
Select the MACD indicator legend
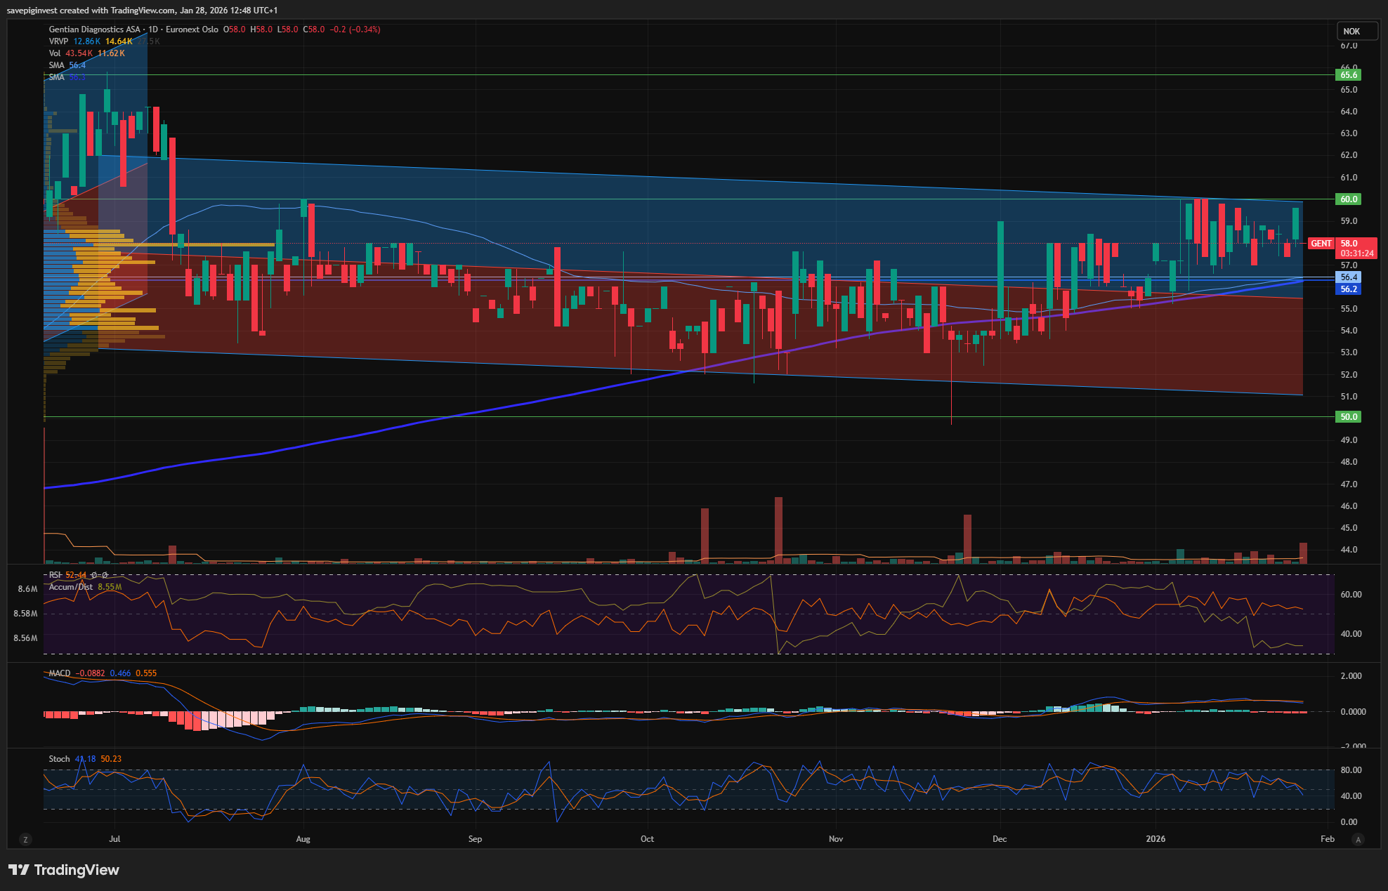coord(60,673)
